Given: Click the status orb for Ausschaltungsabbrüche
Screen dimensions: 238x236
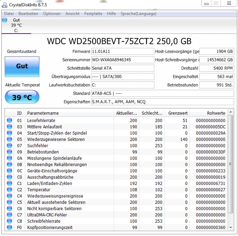Looking at the screenshot, I should 9,177.
